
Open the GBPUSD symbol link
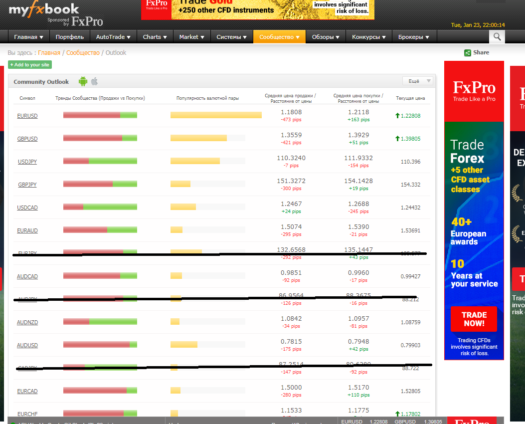click(x=27, y=139)
